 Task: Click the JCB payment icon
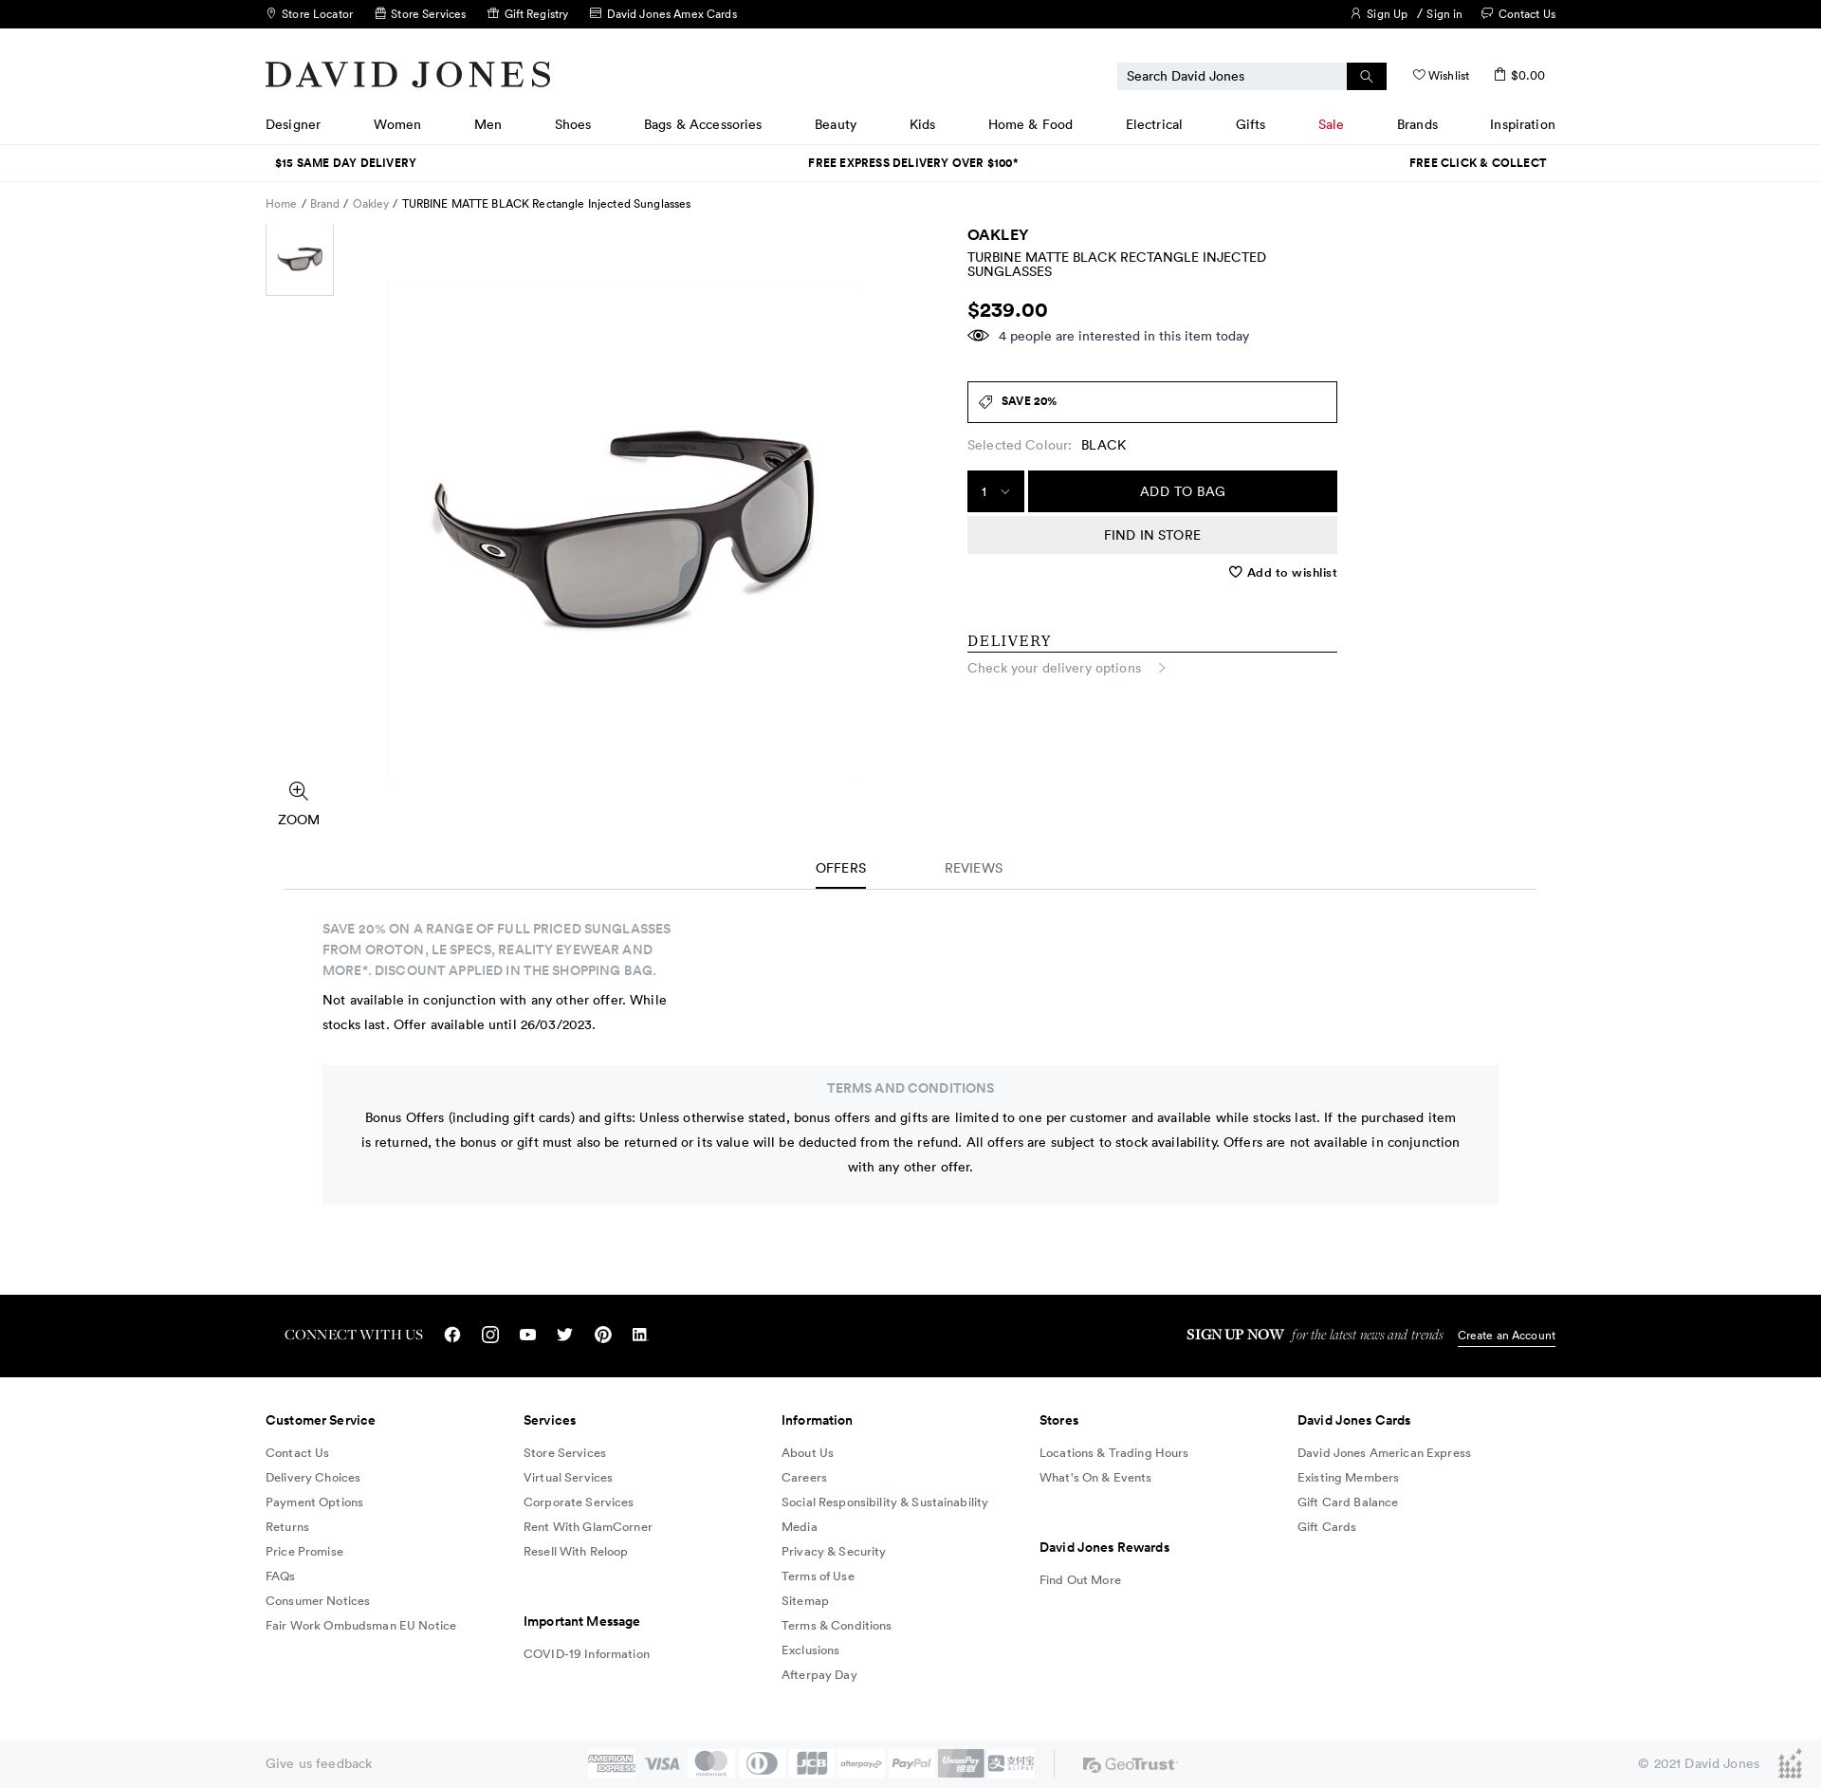point(812,1763)
